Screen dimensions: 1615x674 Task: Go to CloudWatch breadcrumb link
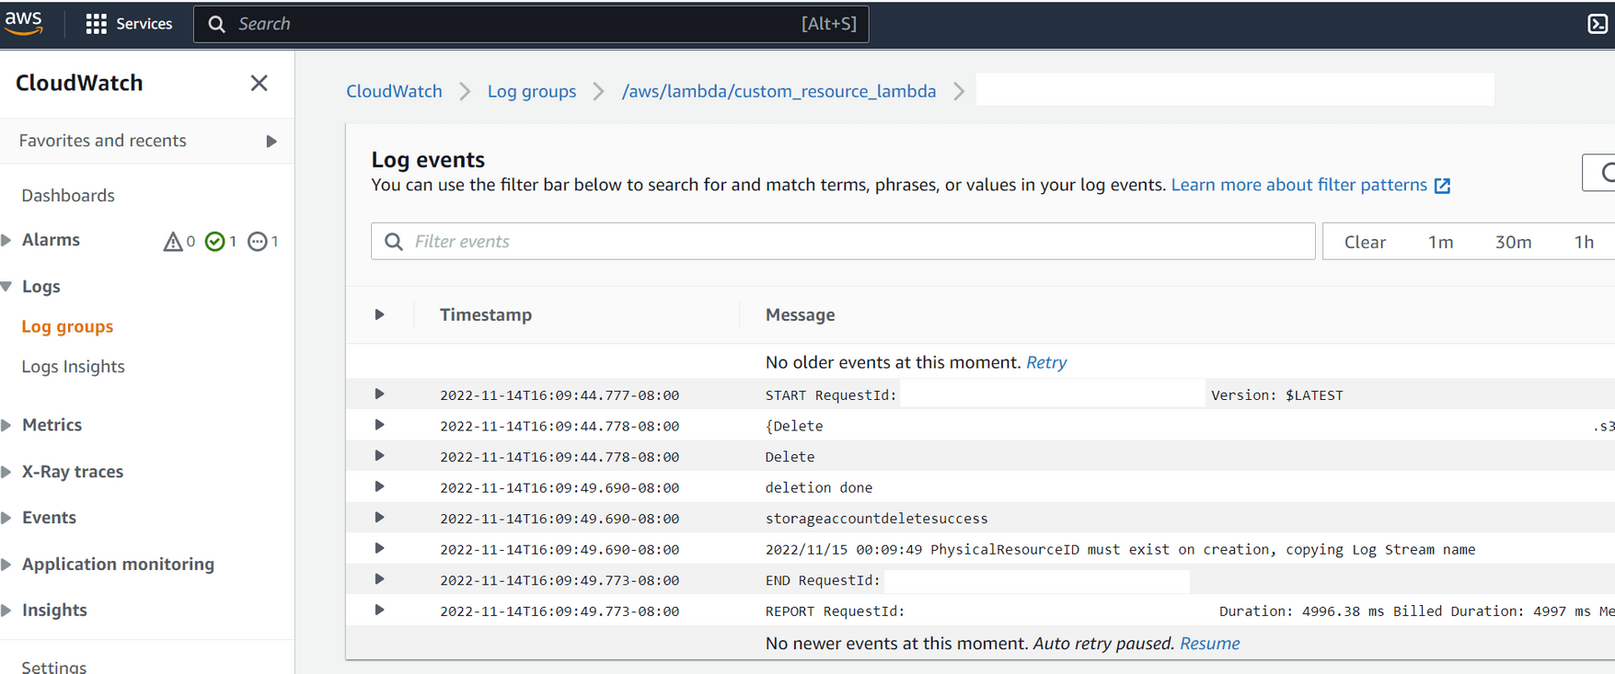pos(394,91)
